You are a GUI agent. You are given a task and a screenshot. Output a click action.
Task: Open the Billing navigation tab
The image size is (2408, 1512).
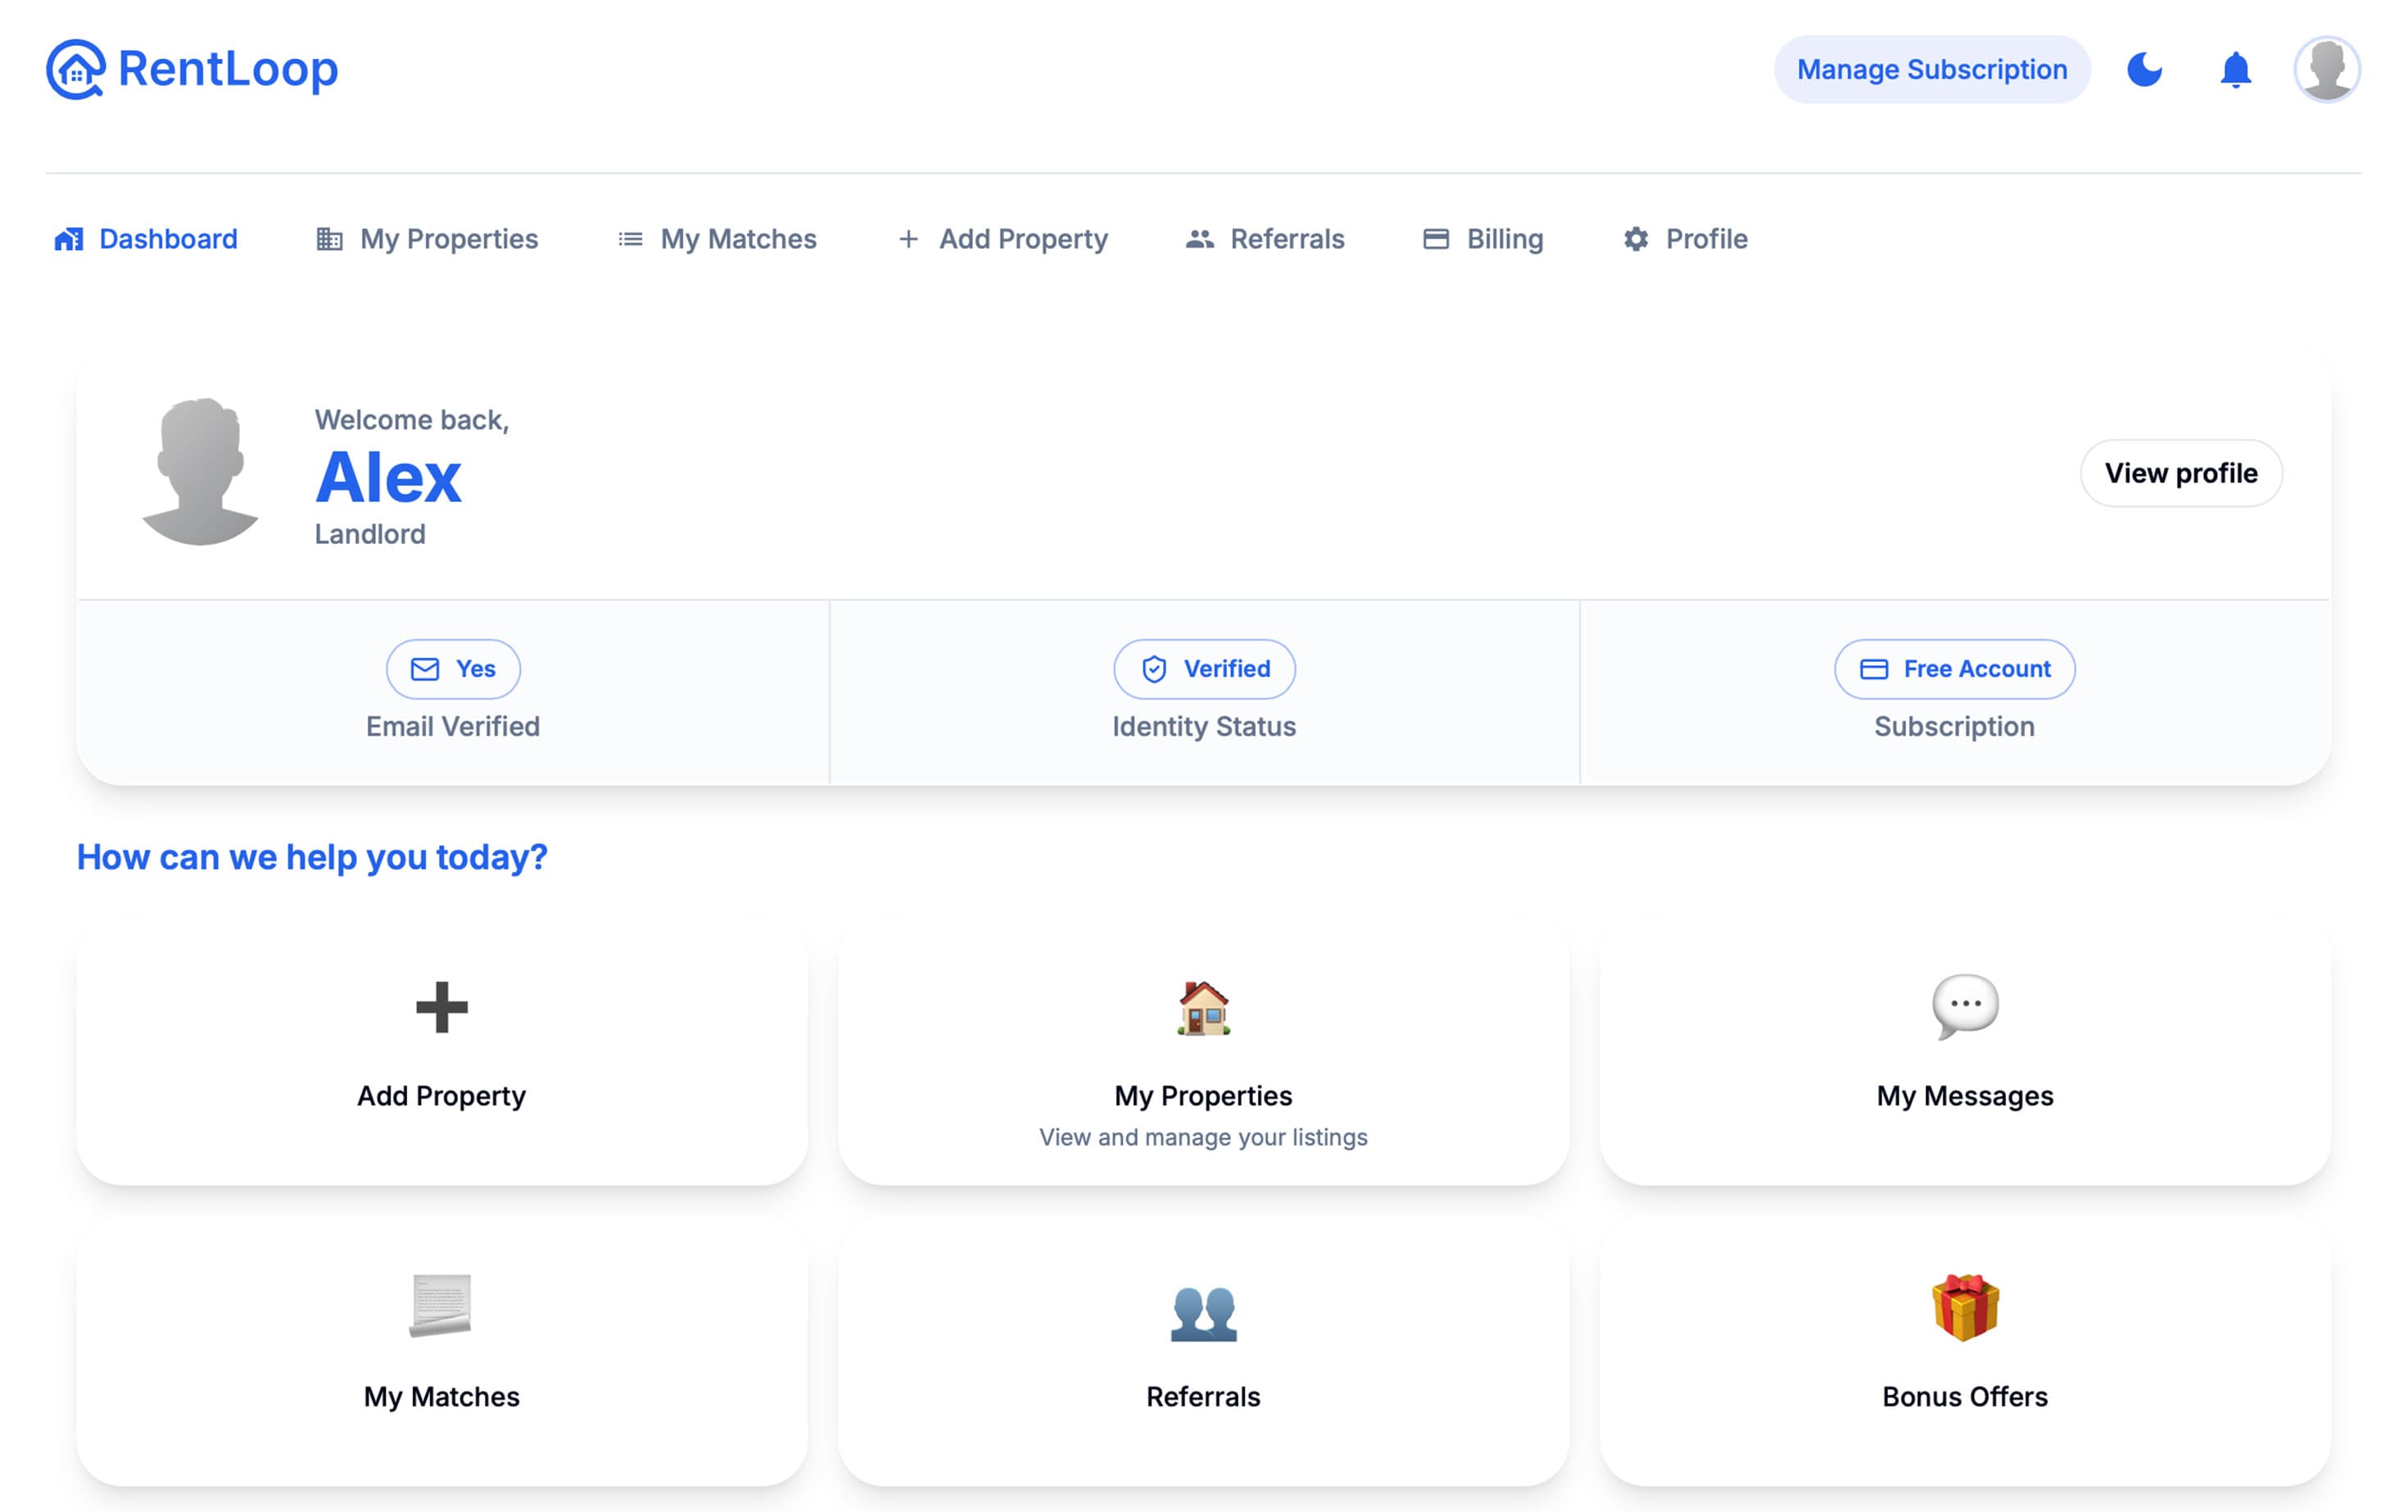[1483, 239]
